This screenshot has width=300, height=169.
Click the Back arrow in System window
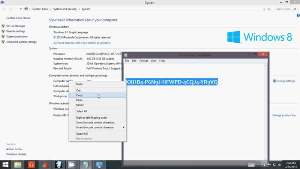(4, 9)
